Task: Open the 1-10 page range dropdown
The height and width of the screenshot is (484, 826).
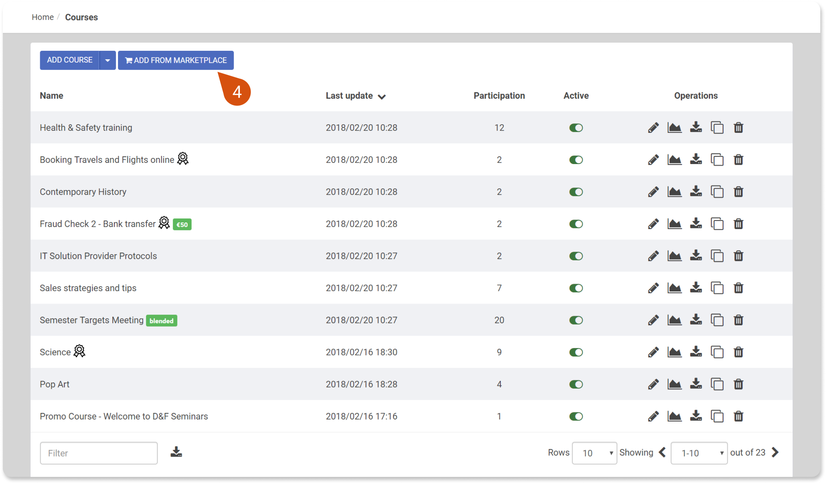Action: tap(699, 453)
